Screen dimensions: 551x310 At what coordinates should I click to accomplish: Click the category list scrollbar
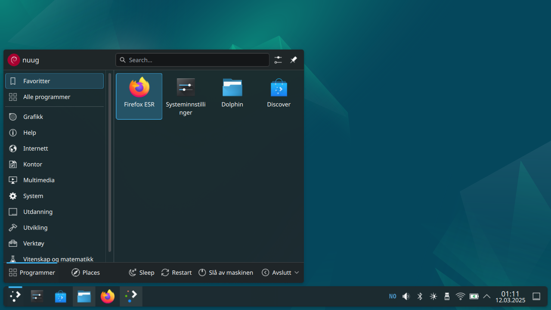(110, 164)
